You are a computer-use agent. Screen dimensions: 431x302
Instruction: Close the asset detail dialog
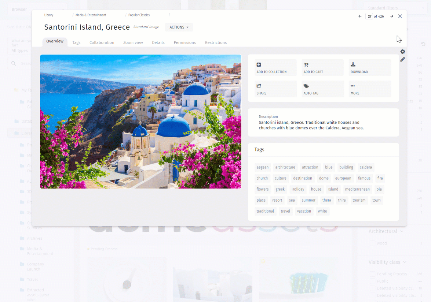(400, 16)
